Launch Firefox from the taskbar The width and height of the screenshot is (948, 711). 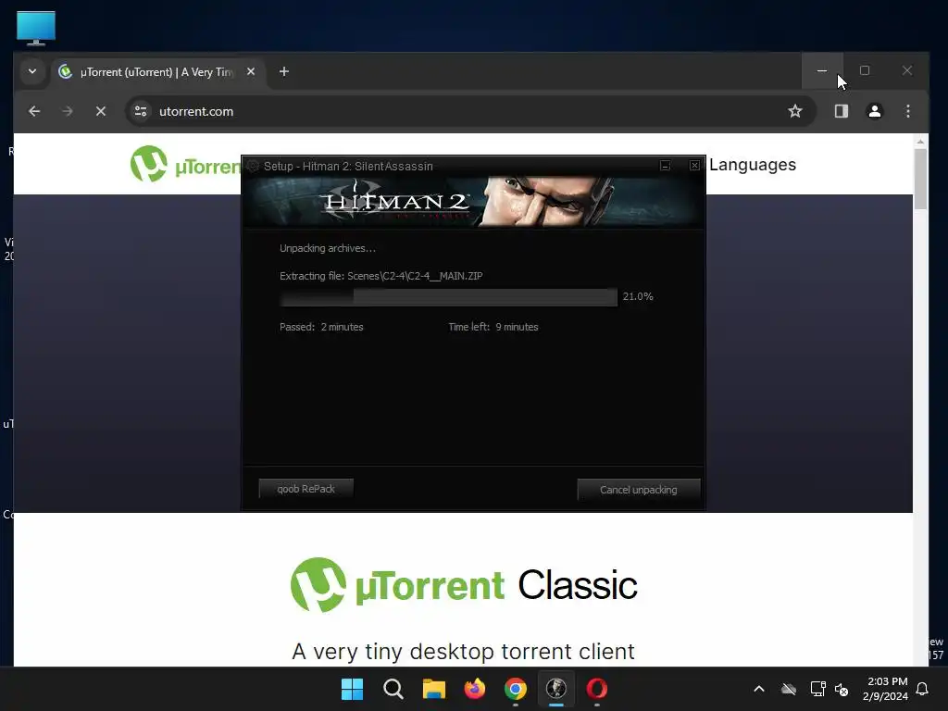tap(475, 689)
